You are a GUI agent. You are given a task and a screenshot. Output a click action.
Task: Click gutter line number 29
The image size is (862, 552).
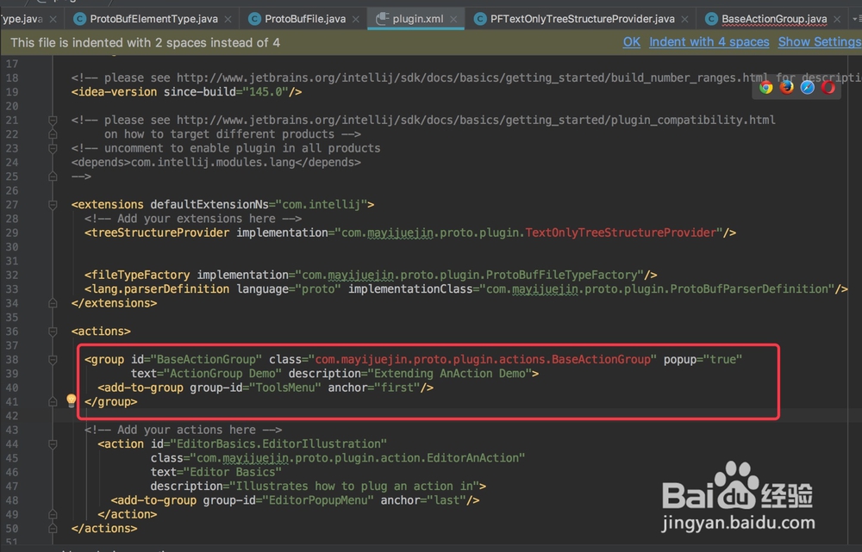pyautogui.click(x=12, y=233)
